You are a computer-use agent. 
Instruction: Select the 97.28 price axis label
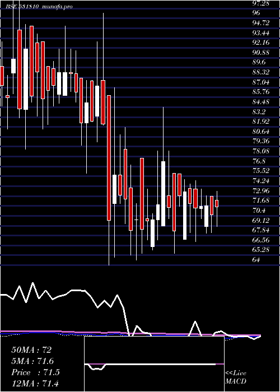[262, 3]
